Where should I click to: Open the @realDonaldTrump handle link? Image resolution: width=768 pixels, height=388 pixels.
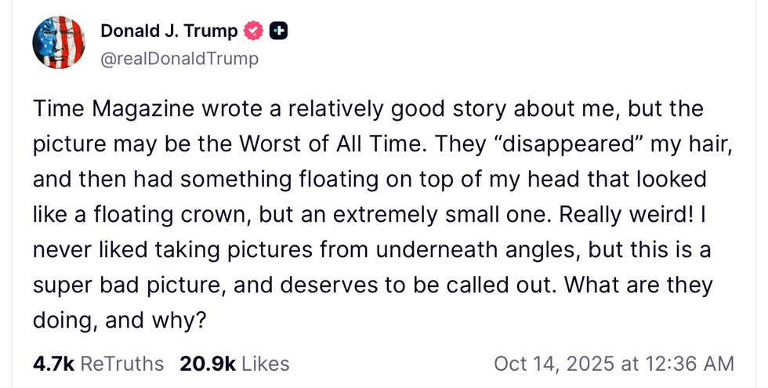click(179, 58)
